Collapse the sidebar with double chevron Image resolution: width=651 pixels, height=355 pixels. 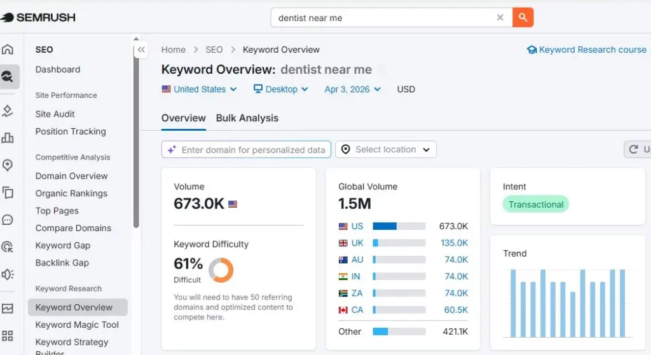click(141, 50)
